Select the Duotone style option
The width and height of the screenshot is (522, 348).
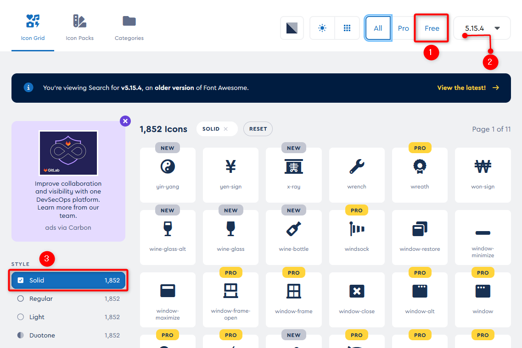tap(21, 335)
